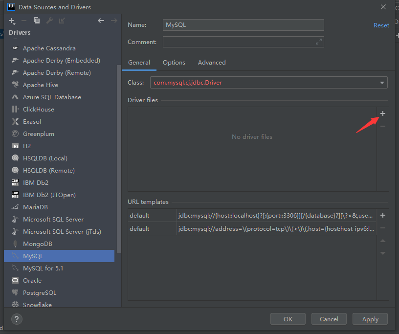399x334 pixels.
Task: Click the MongoDB leaf icon
Action: coord(15,244)
